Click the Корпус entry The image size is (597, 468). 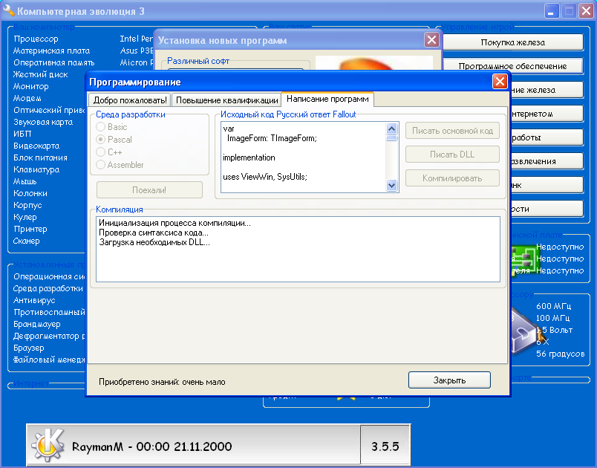coord(27,205)
